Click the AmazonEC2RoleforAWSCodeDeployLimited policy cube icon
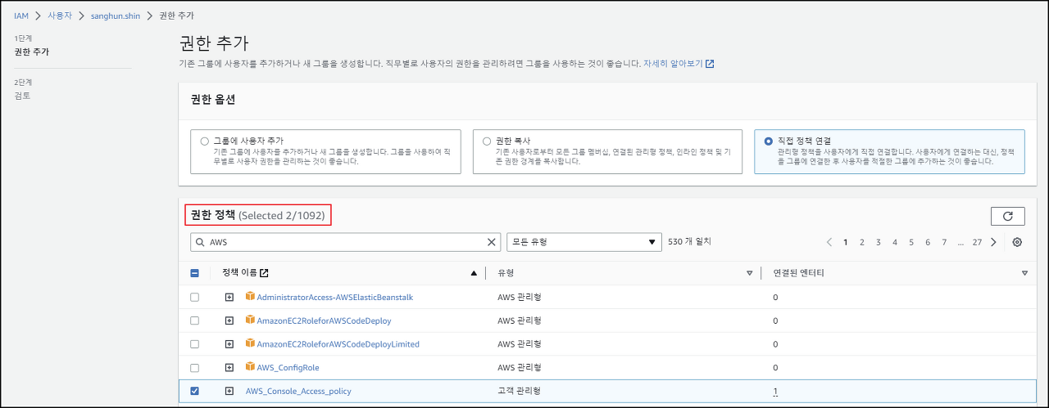 pos(250,344)
